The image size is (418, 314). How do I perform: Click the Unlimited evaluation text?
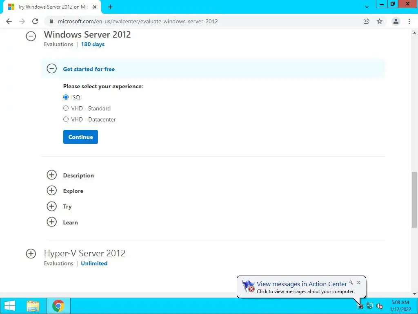94,263
